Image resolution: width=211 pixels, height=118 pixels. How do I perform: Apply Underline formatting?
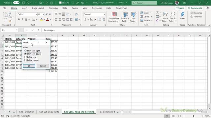point(26,20)
